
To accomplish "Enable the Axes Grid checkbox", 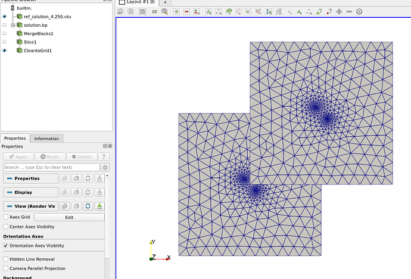I will point(6,217).
